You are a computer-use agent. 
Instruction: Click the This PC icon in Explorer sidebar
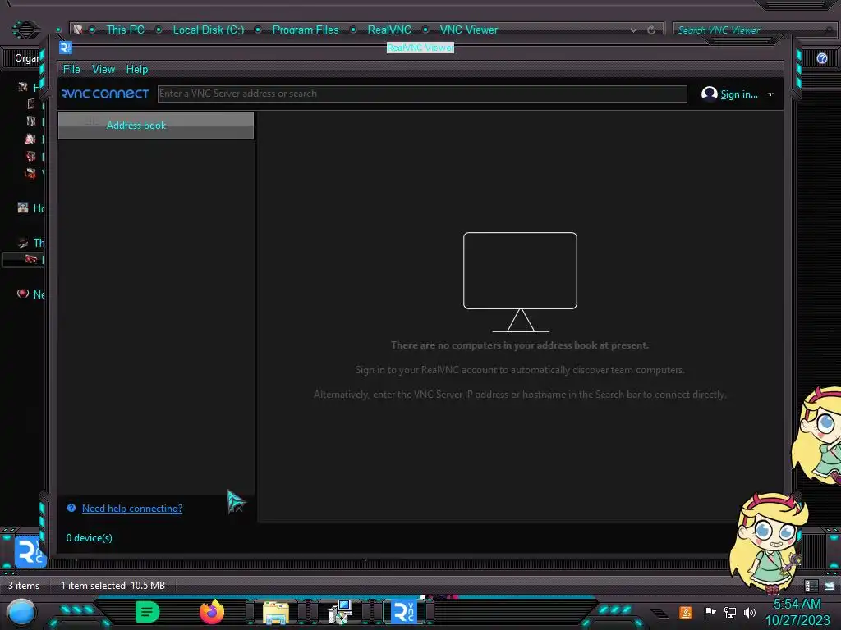pos(22,243)
